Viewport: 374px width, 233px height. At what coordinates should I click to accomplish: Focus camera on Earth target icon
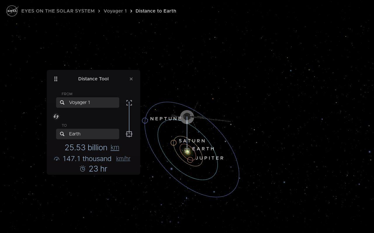coord(129,134)
